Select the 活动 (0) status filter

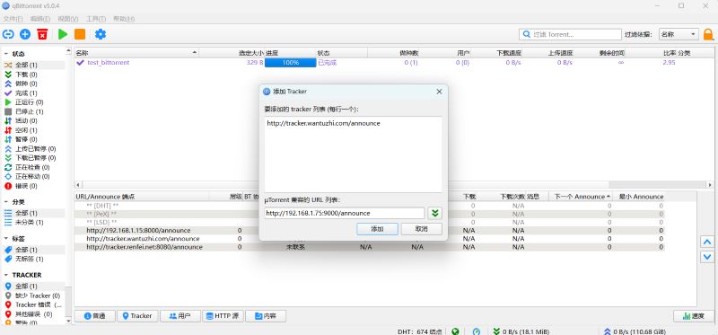33,120
